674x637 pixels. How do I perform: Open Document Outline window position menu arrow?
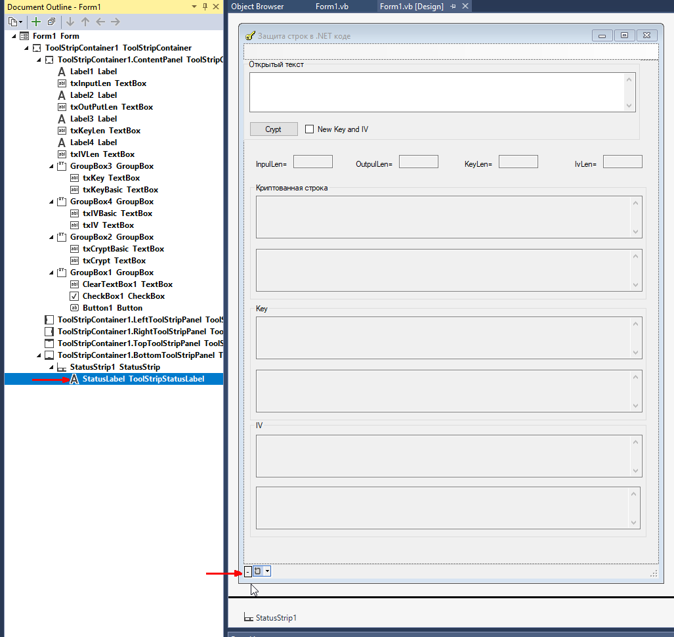(194, 7)
